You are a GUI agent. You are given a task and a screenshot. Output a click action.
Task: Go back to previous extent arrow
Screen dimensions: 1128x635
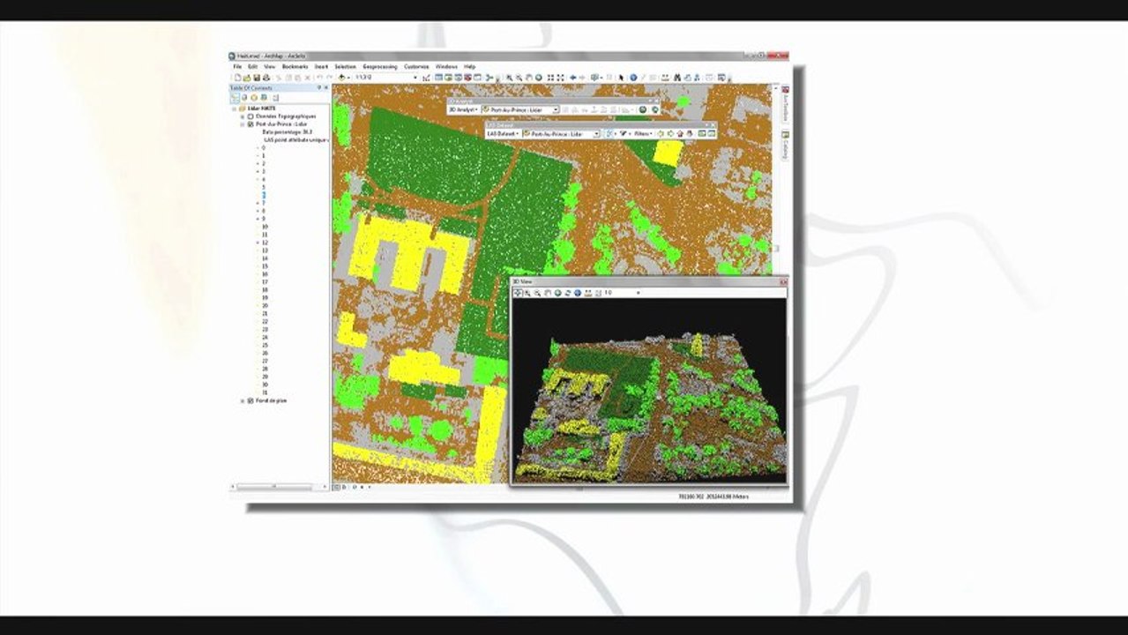point(573,78)
